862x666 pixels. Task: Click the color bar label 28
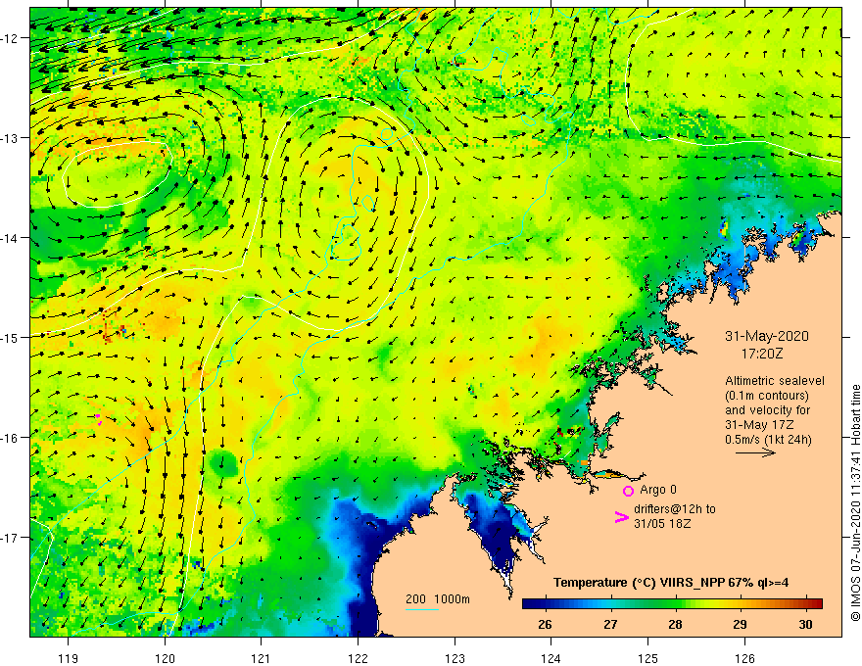(x=675, y=625)
